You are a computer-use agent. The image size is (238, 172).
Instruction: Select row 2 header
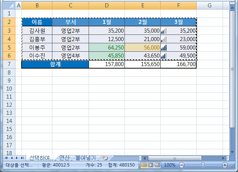tap(9, 22)
